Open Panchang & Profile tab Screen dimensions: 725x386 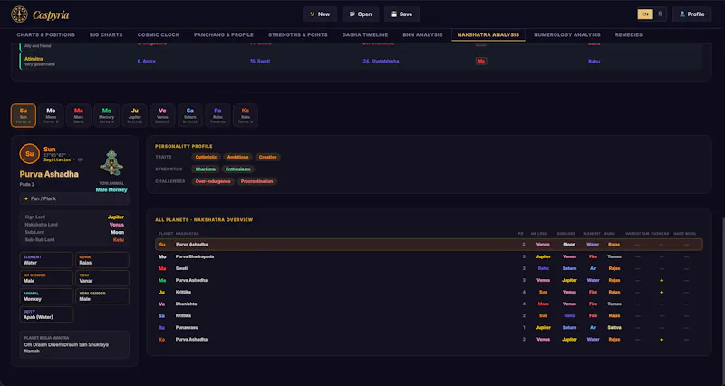(x=223, y=34)
